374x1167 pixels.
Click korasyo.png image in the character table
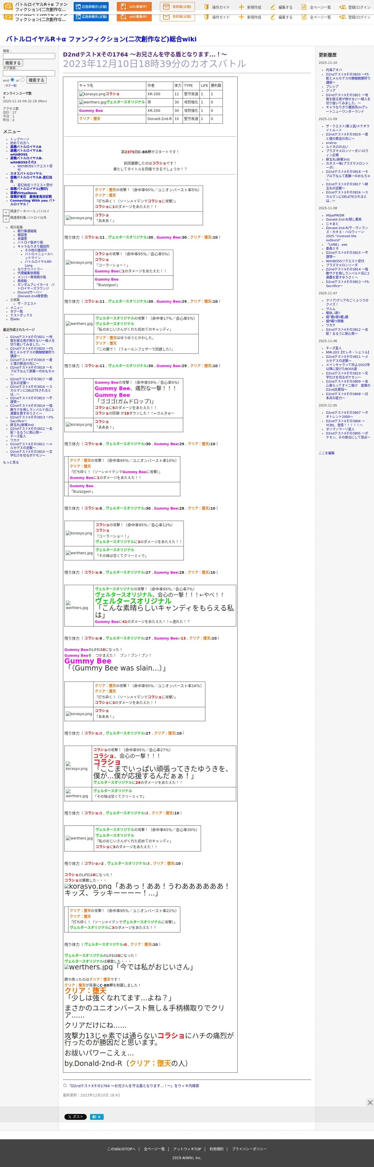[x=92, y=94]
